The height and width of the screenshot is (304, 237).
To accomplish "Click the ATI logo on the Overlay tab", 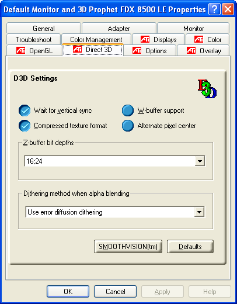I will point(191,50).
